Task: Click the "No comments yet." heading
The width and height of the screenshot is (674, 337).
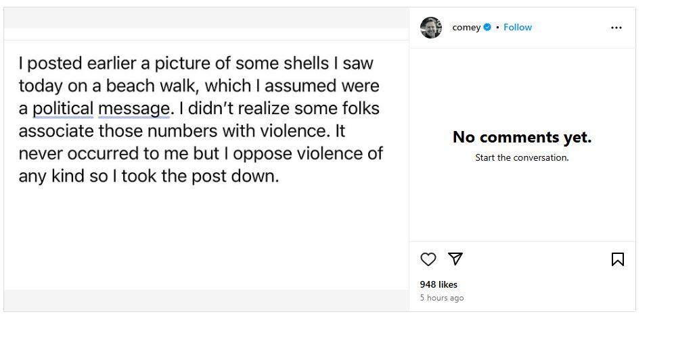Action: [522, 137]
